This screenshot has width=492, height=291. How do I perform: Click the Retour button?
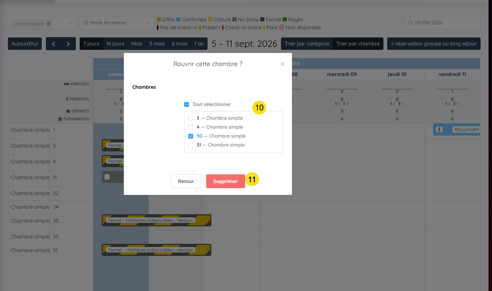pos(186,181)
